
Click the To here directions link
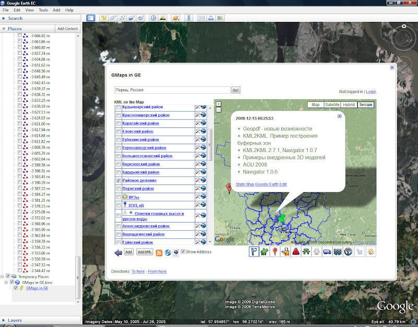pyautogui.click(x=138, y=271)
